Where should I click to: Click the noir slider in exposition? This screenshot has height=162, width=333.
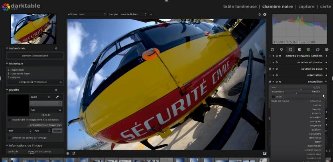point(296,88)
